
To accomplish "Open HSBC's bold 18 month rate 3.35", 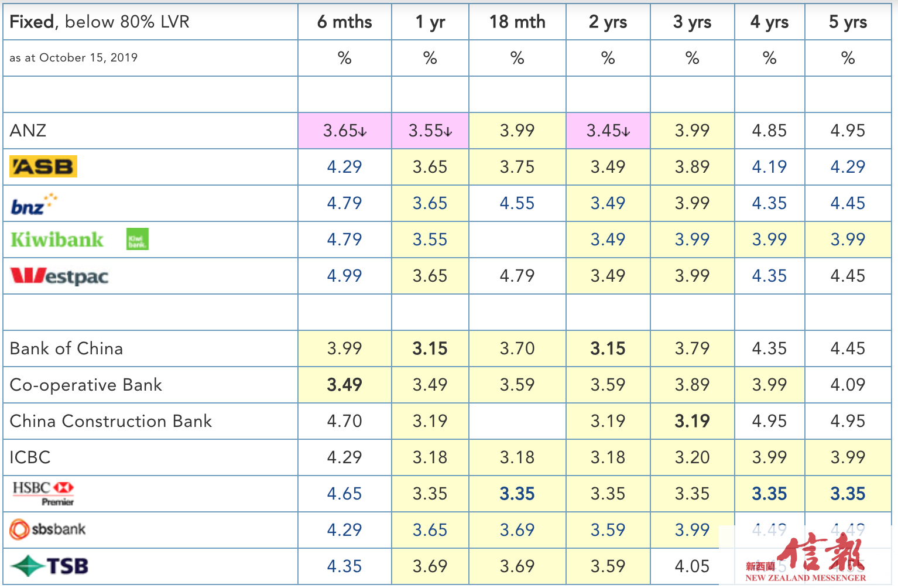I will click(x=517, y=494).
